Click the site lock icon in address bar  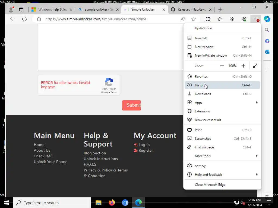click(39, 19)
